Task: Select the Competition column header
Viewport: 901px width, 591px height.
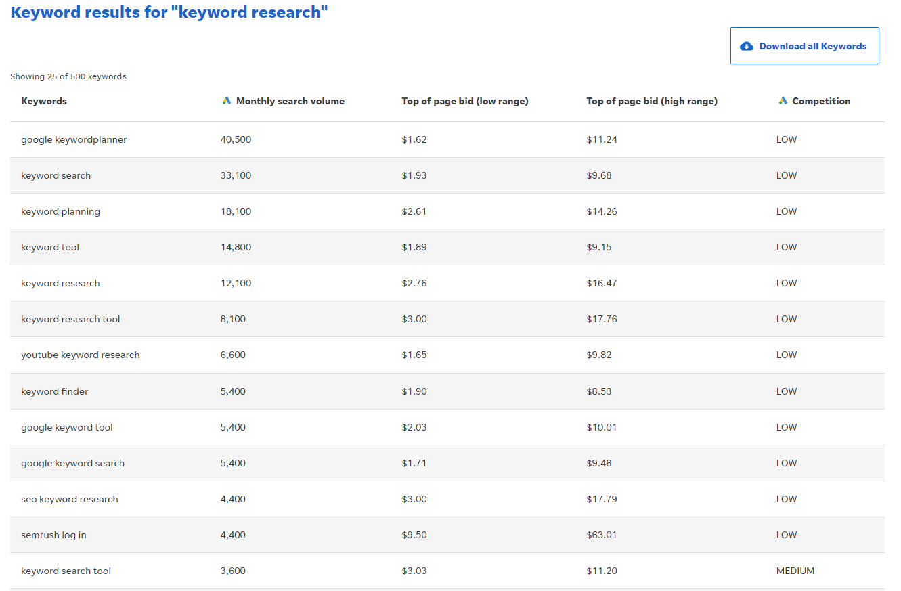Action: pyautogui.click(x=821, y=101)
